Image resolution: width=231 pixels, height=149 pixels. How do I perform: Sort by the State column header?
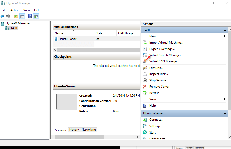tap(105, 33)
